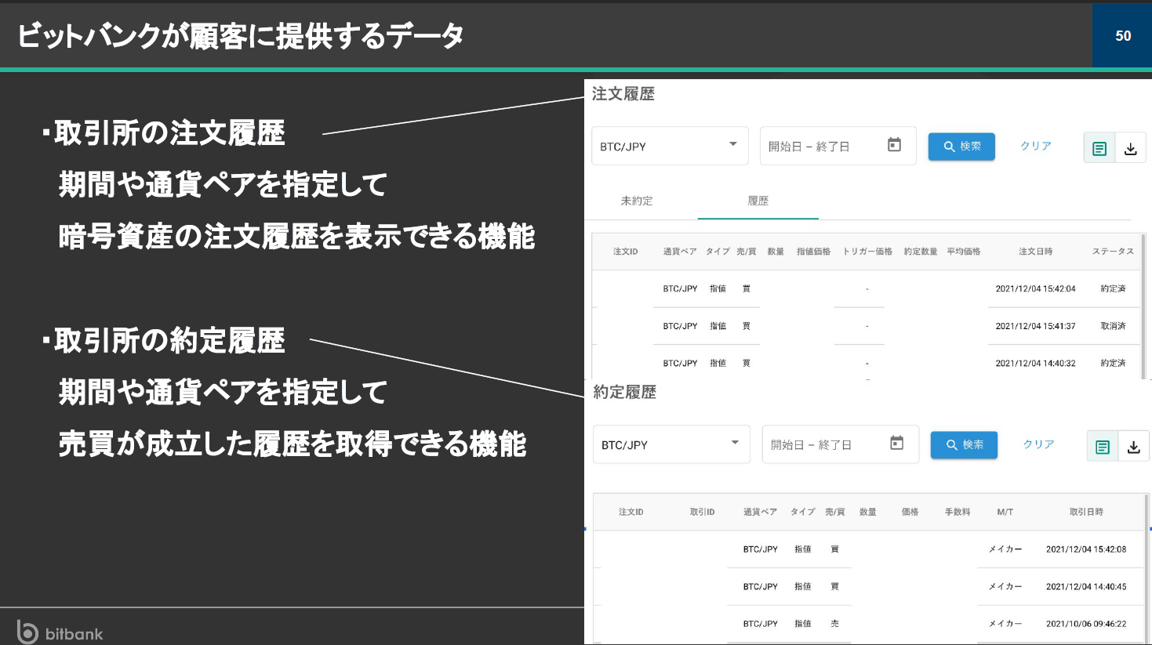Download trade history from 約定履歴 panel

tap(1134, 447)
